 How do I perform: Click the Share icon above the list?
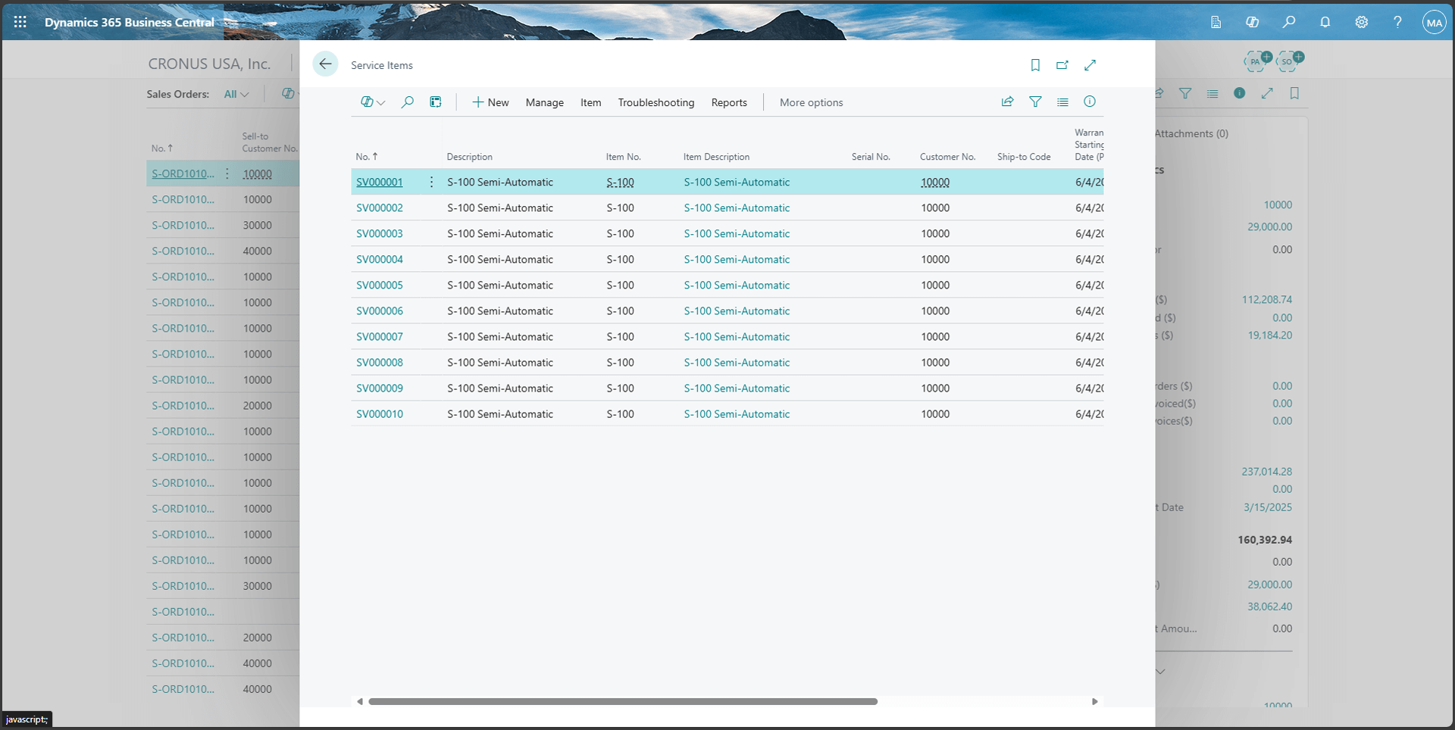coord(1007,101)
